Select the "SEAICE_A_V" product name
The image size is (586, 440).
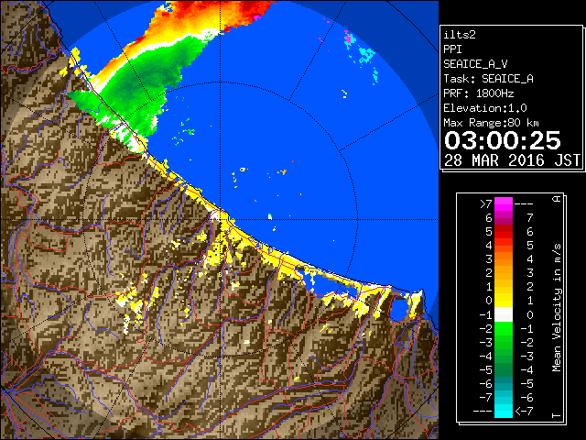click(x=475, y=64)
